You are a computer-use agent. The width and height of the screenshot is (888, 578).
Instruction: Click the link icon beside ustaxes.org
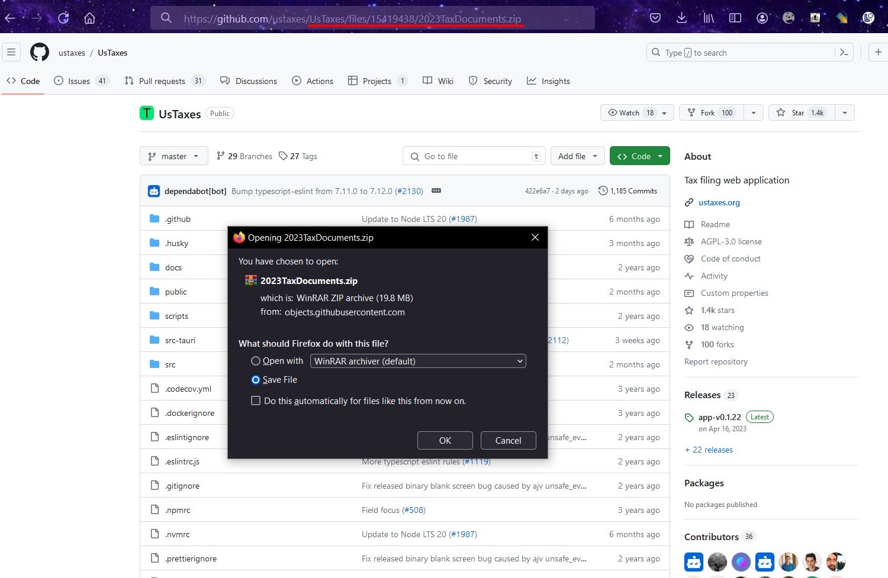click(689, 202)
